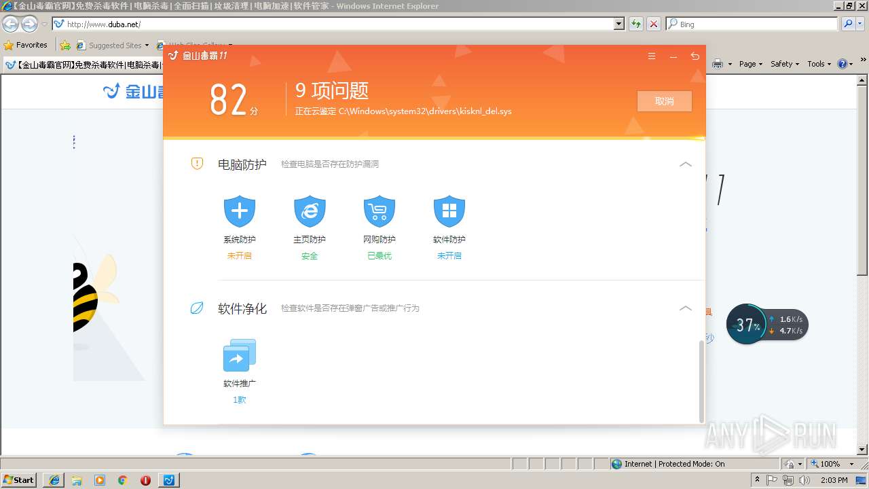The image size is (869, 489).
Task: Collapse the 软件净化 section chevron
Action: click(686, 308)
